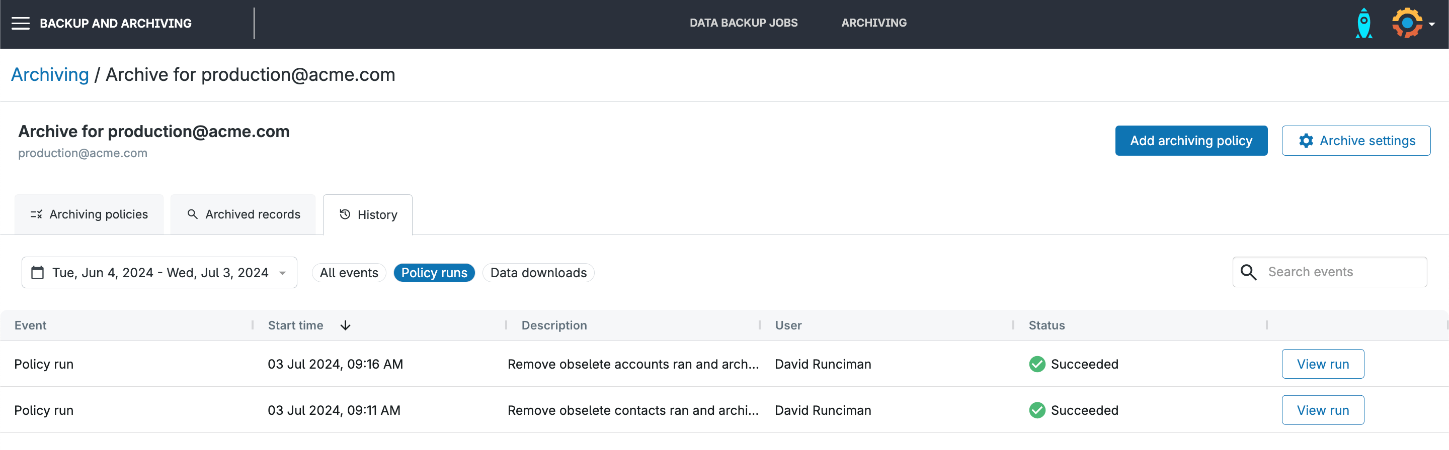
Task: Click the search magnifier icon
Action: [x=1248, y=273]
